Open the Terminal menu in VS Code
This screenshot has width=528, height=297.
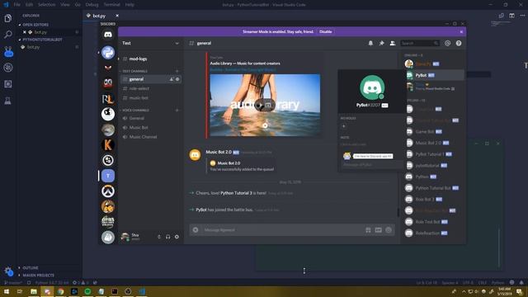click(x=112, y=5)
